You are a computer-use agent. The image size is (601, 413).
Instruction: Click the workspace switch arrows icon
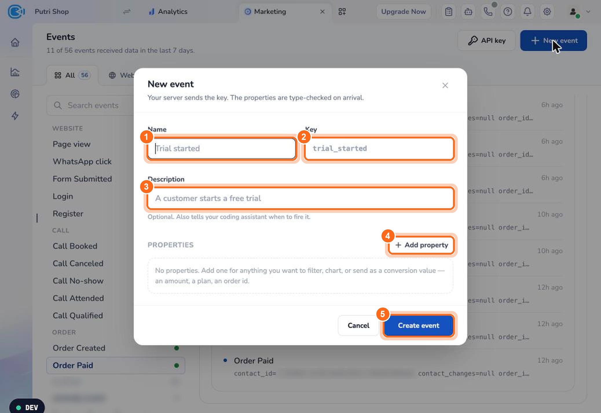(x=127, y=12)
